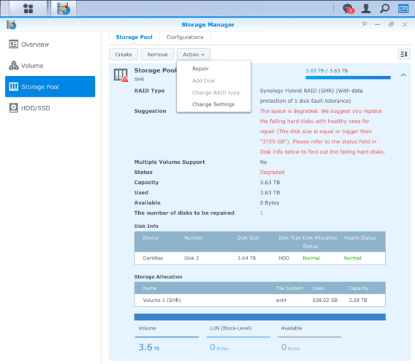Click the sort order icon at right
The image size is (415, 364).
click(x=403, y=54)
